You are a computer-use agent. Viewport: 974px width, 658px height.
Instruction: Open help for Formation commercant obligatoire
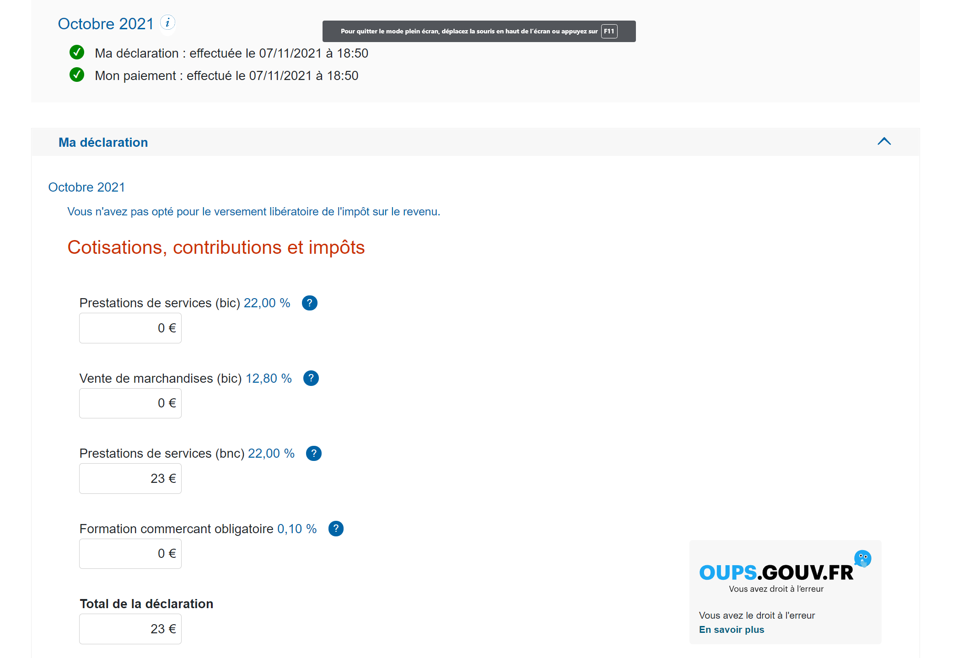pyautogui.click(x=336, y=529)
